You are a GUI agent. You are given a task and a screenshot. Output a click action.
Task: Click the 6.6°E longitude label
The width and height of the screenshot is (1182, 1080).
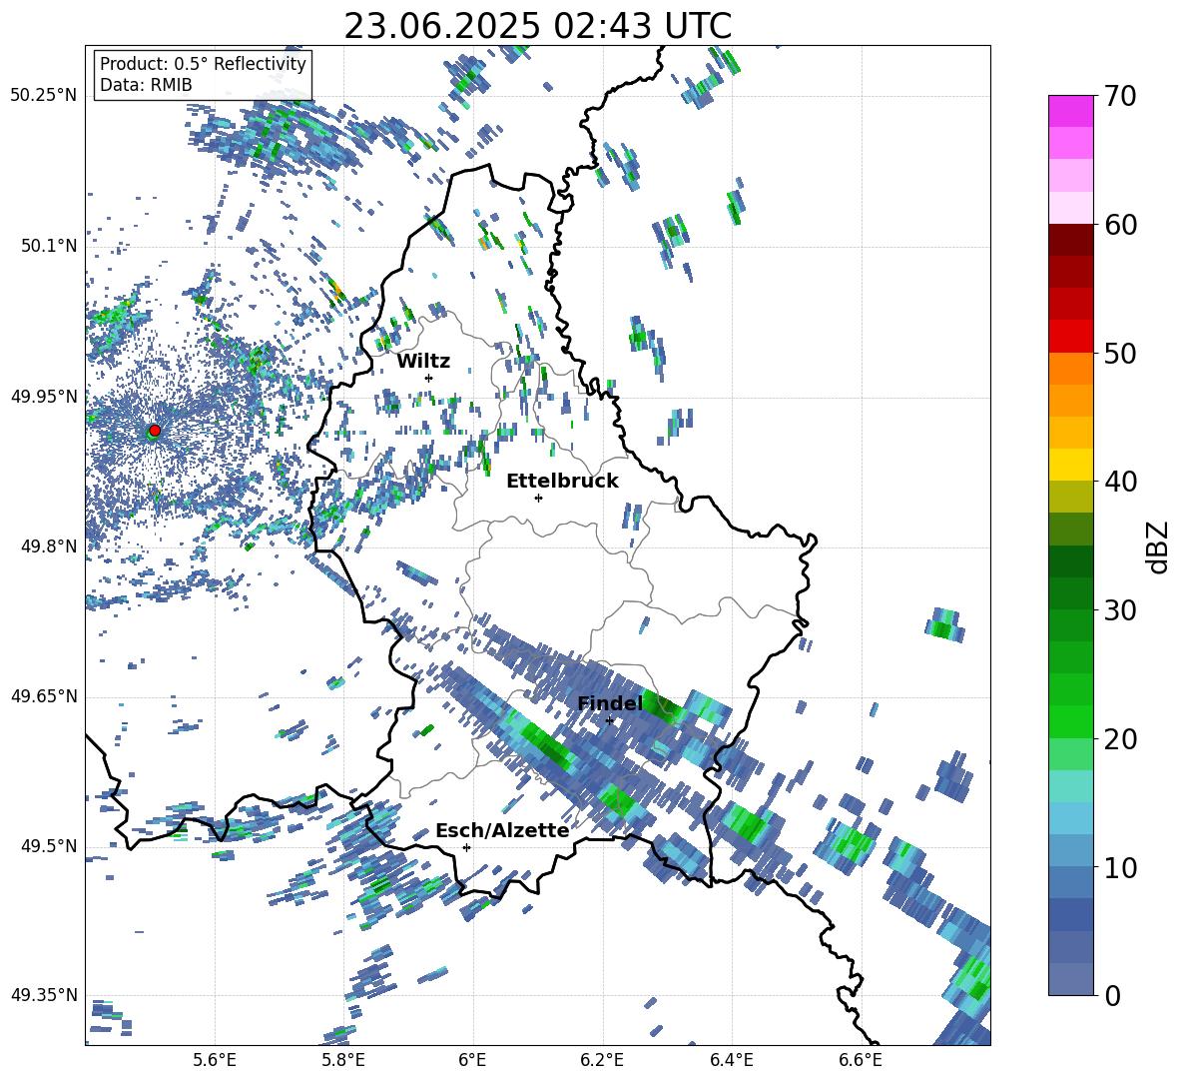(x=861, y=1061)
